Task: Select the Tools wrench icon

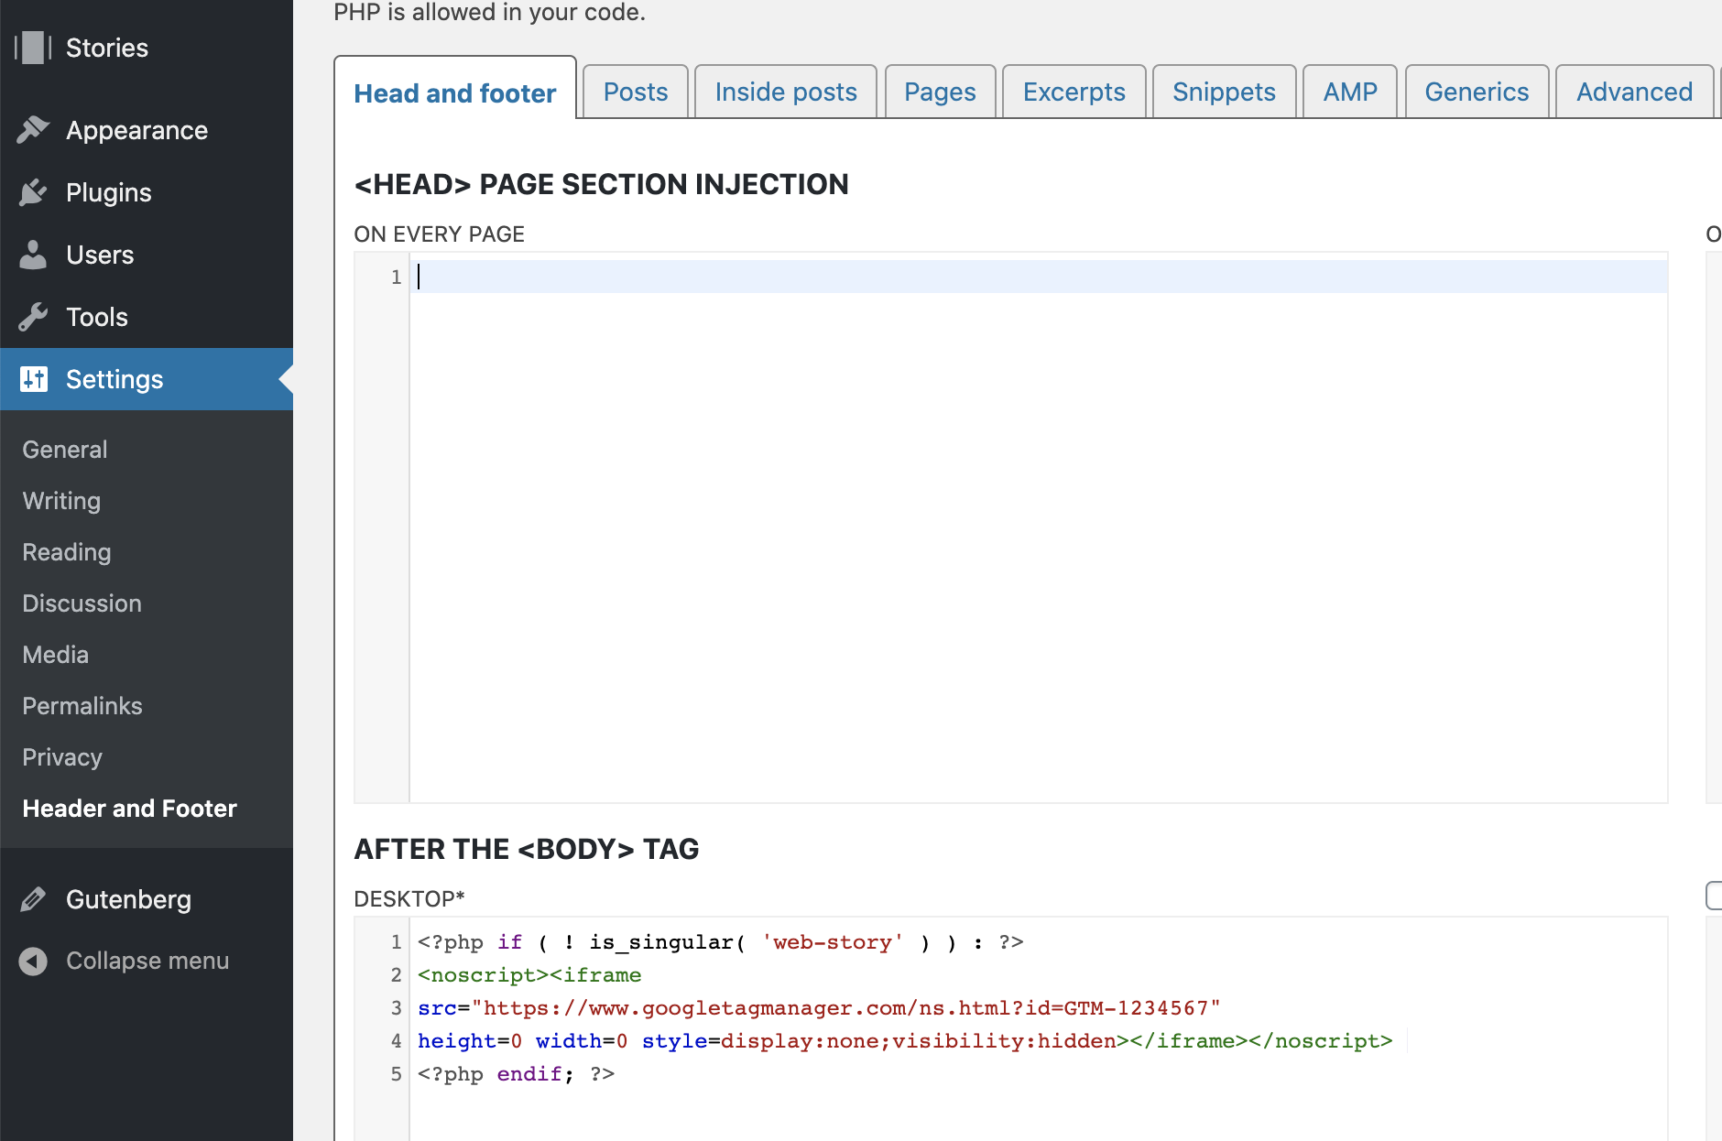Action: [x=33, y=316]
